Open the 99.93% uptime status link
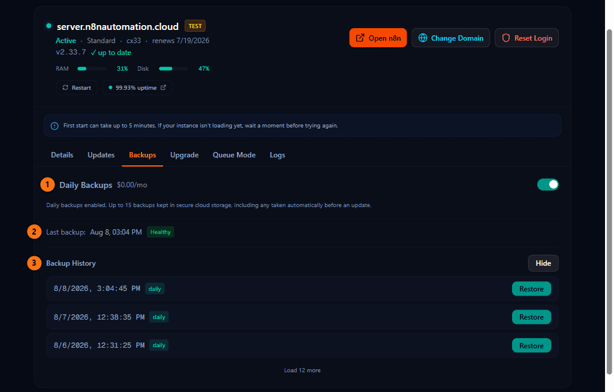 pyautogui.click(x=137, y=87)
